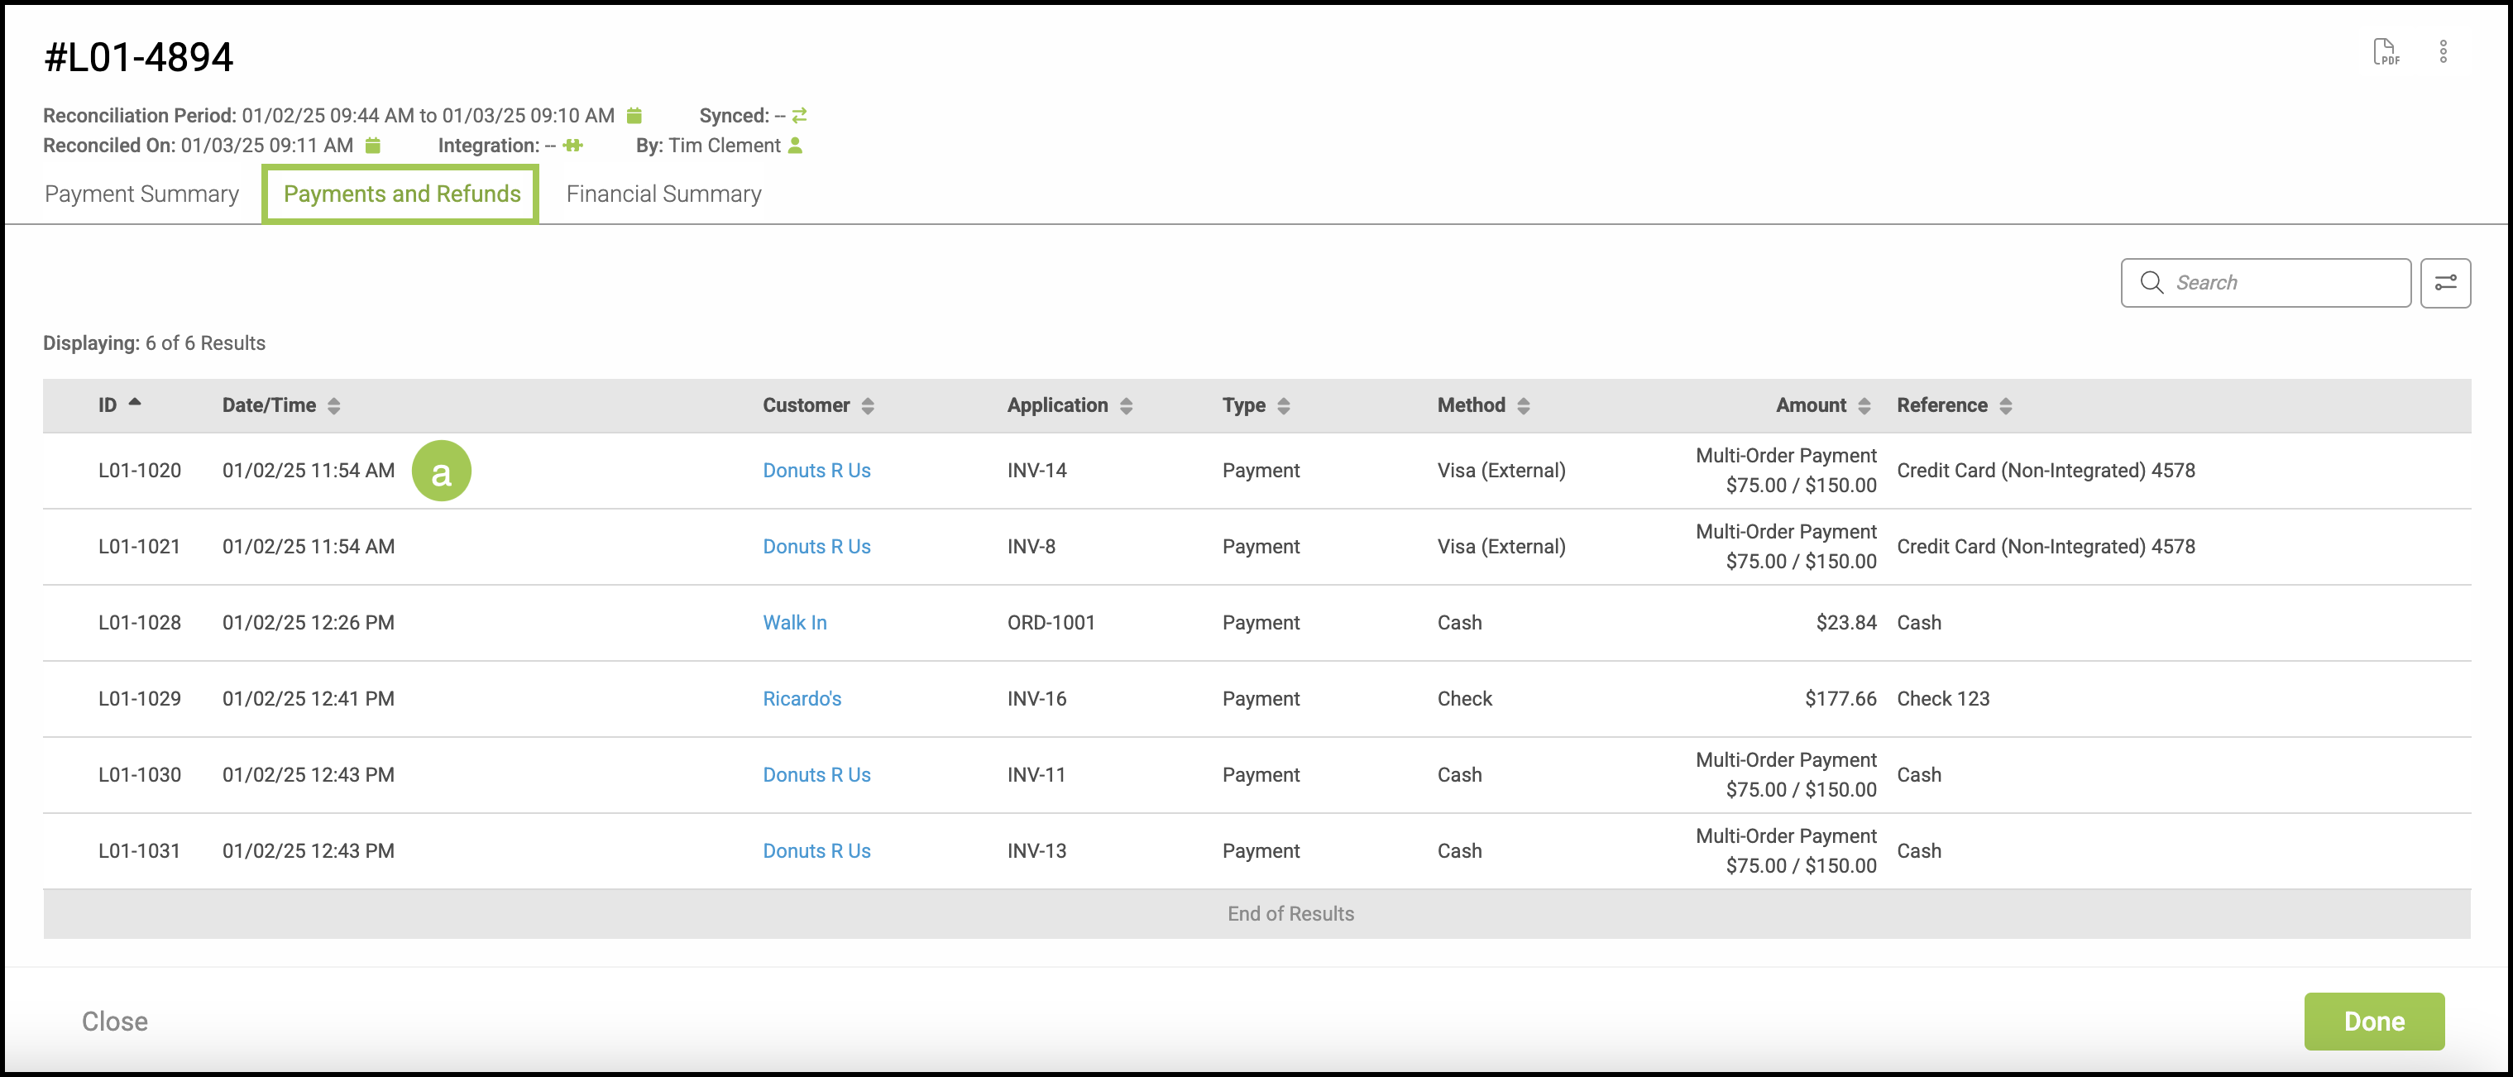Viewport: 2513px width, 1077px height.
Task: Click calendar icon next to Reconciliation Period
Action: 634,116
